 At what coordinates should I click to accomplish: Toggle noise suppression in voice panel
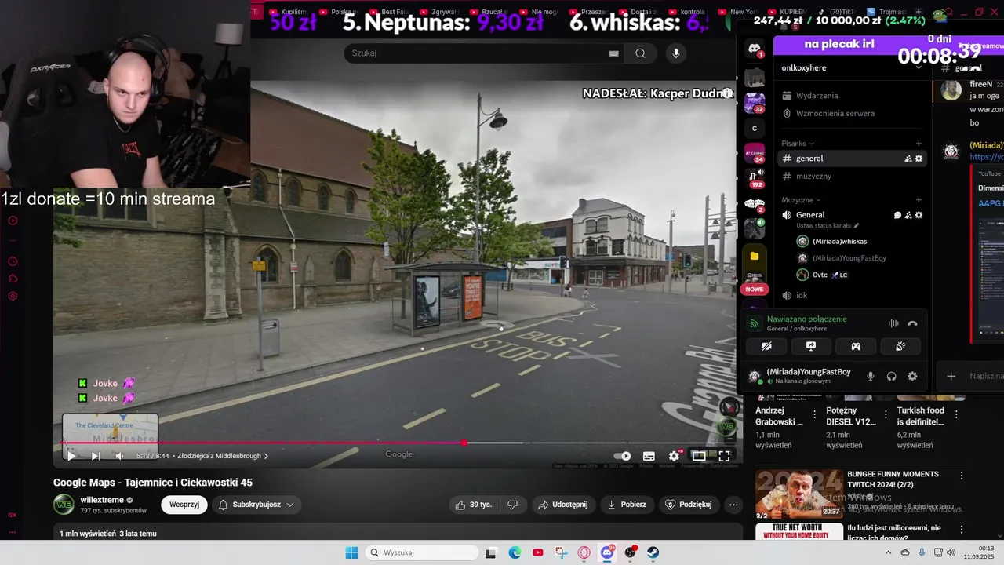click(893, 323)
